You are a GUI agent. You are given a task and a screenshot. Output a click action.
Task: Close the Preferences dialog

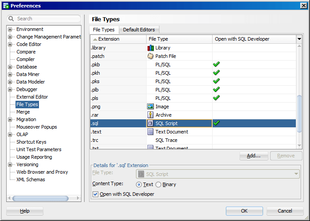pyautogui.click(x=303, y=6)
